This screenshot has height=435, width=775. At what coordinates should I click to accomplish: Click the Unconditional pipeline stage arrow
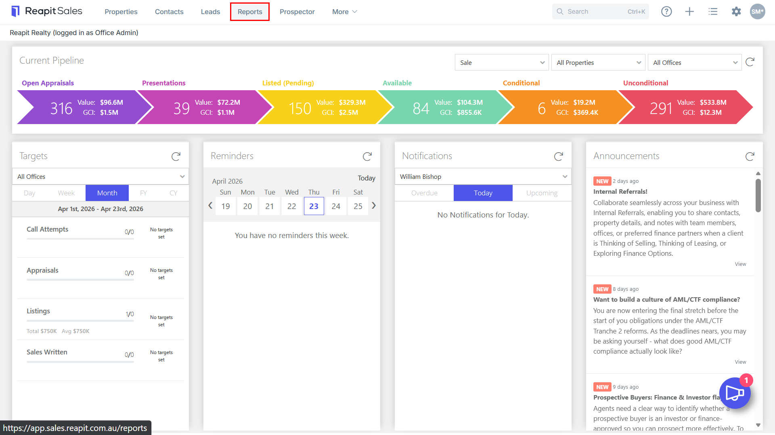point(685,107)
